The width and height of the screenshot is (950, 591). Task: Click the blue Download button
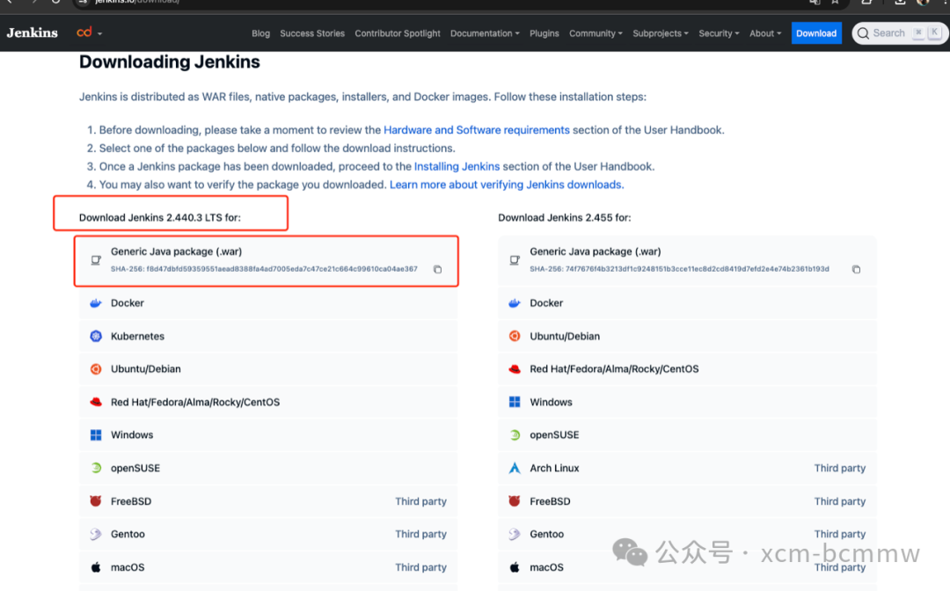point(816,33)
